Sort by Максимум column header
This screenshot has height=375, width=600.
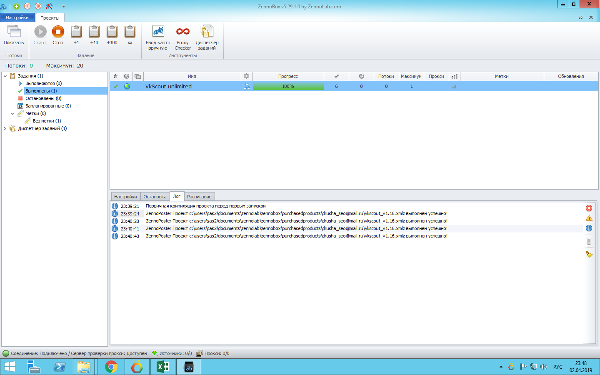point(411,76)
